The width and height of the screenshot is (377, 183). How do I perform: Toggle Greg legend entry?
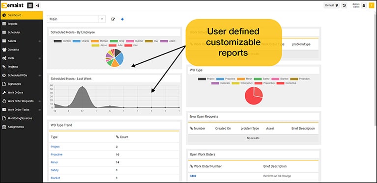(x=117, y=41)
